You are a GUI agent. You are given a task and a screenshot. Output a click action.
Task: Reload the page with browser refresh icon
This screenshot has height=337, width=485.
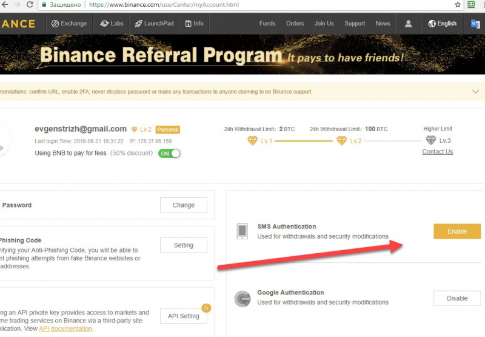(x=30, y=4)
